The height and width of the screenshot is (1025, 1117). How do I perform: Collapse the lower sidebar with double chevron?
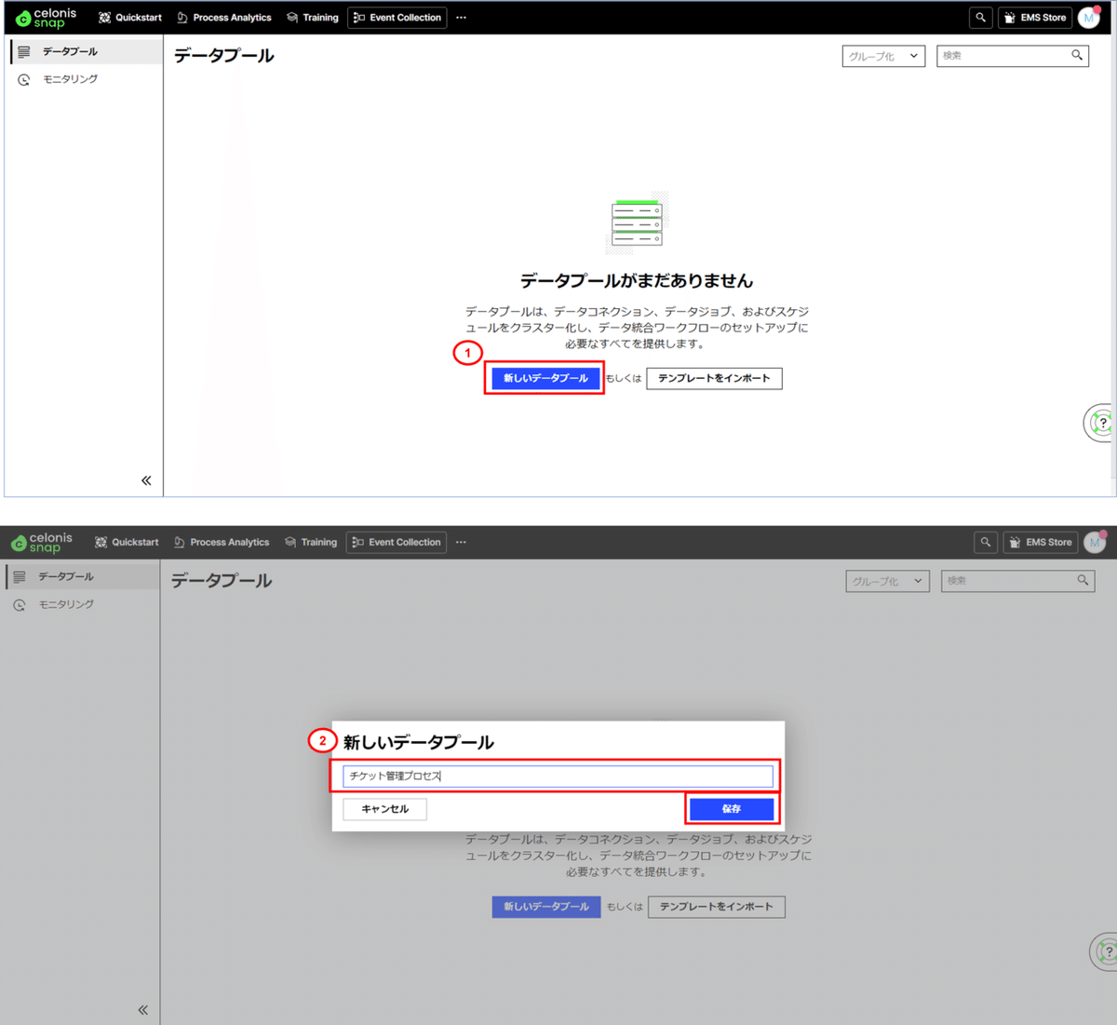tap(143, 1010)
